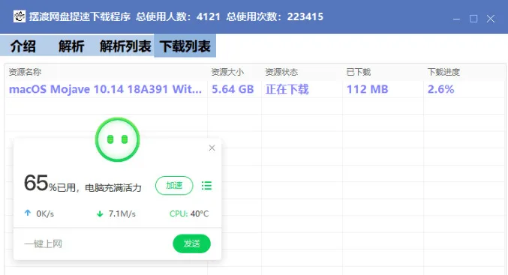The image size is (508, 275).
Task: Select the macOS Mojave 10.14 download row name
Action: tap(105, 89)
